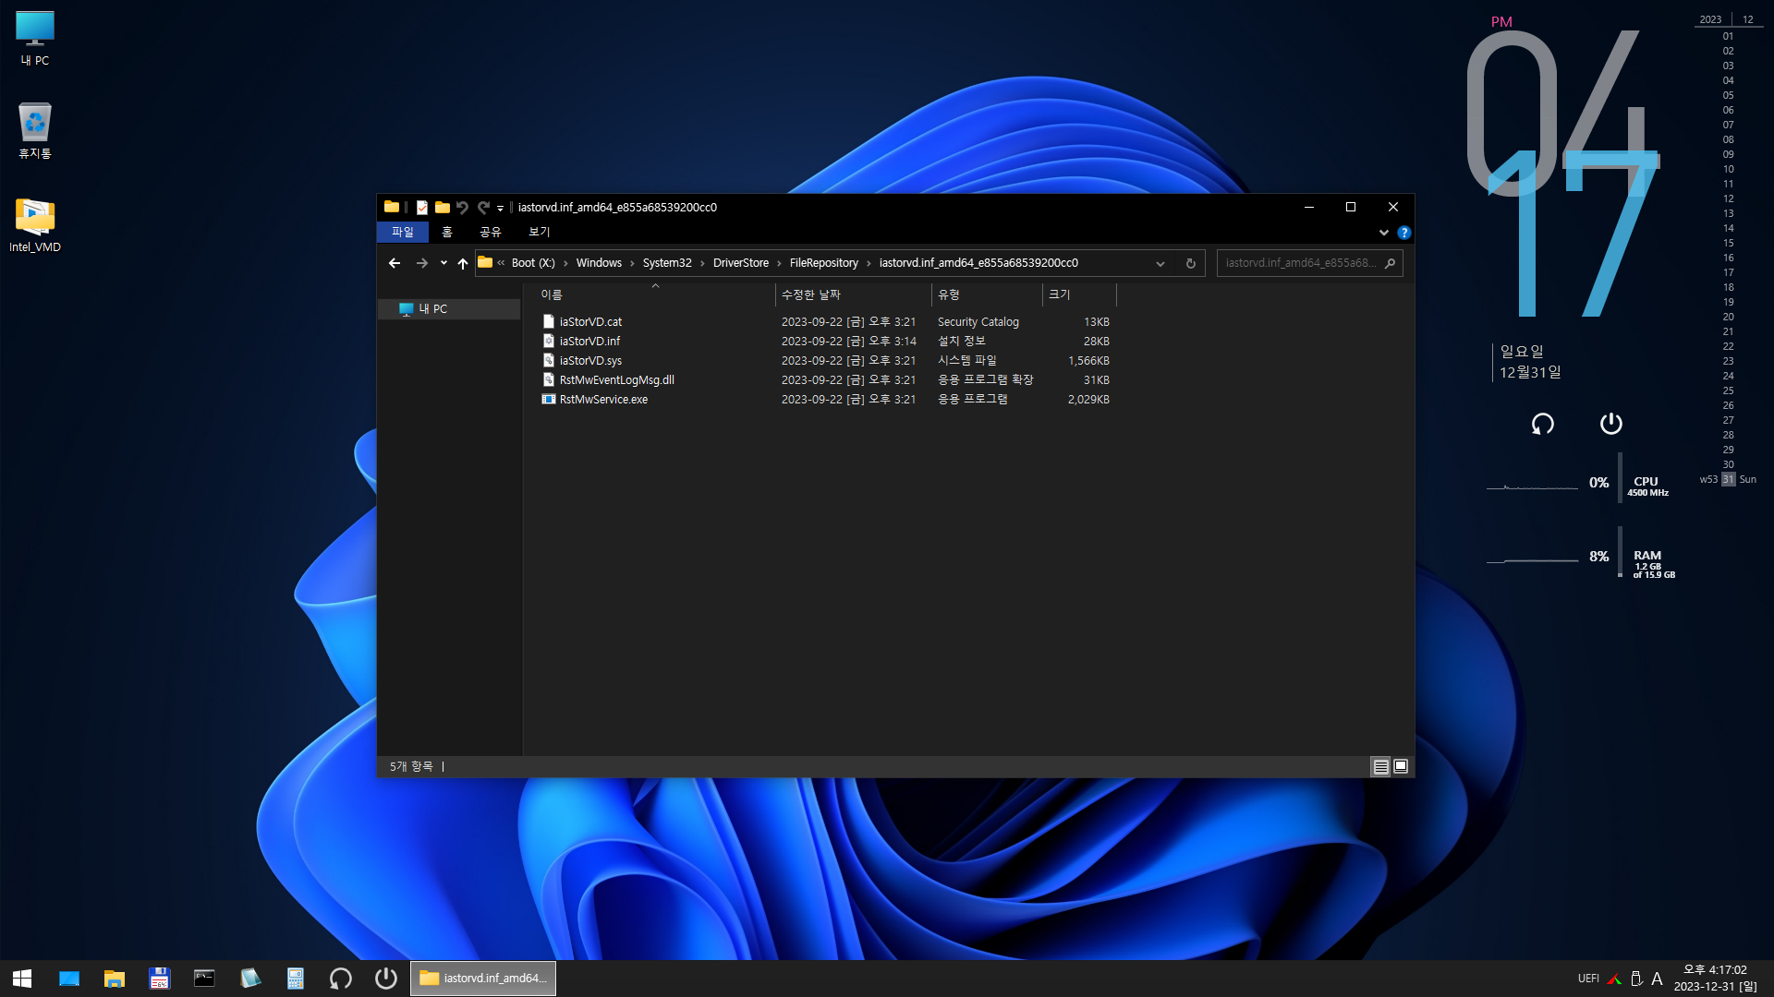The width and height of the screenshot is (1774, 997).
Task: Open the blue monitor taskbar icon
Action: (x=69, y=979)
